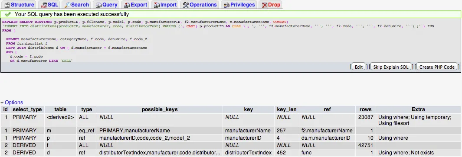Click the Operations tools icon
This screenshot has height=157, width=462.
pos(186,5)
